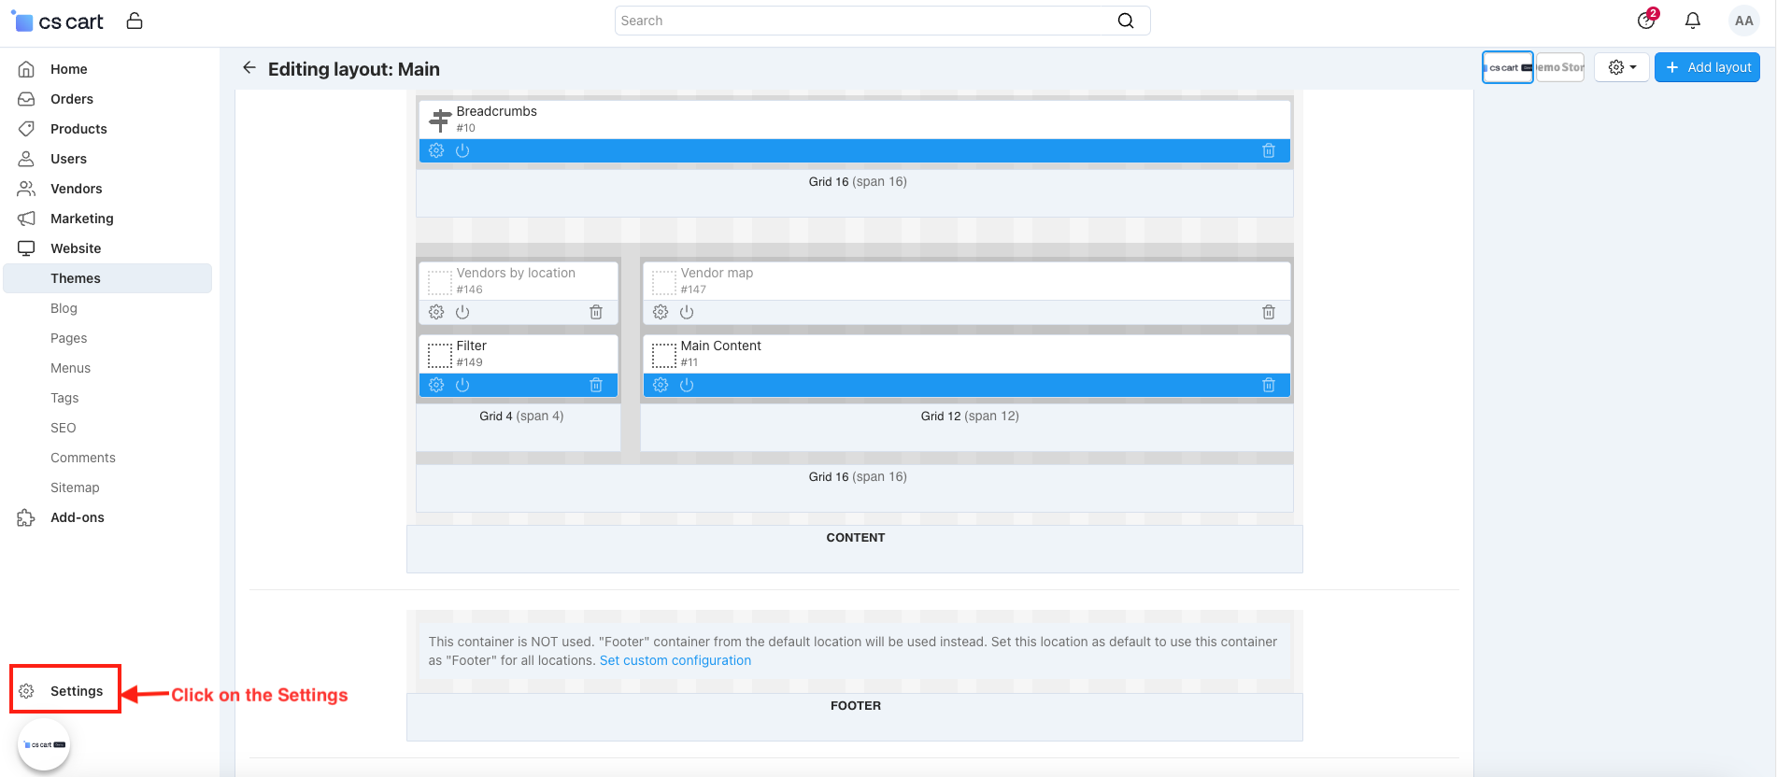Toggle Main Content block power switch
Screen dimensions: 1777x777
(687, 385)
